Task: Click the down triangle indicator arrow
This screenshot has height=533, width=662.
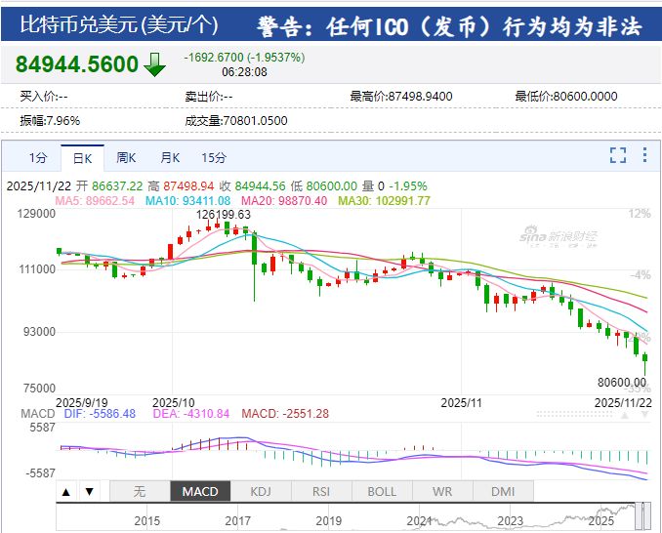Action: pyautogui.click(x=89, y=491)
